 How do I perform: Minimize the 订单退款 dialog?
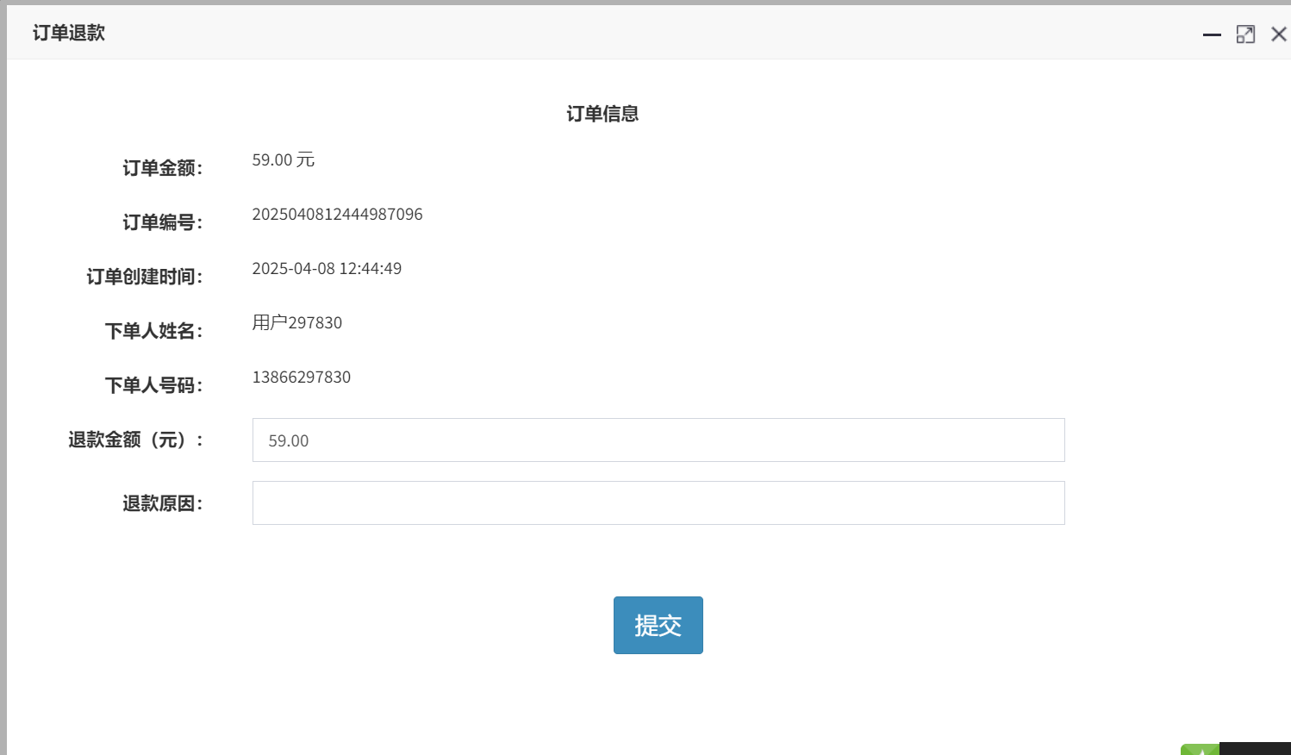tap(1212, 34)
